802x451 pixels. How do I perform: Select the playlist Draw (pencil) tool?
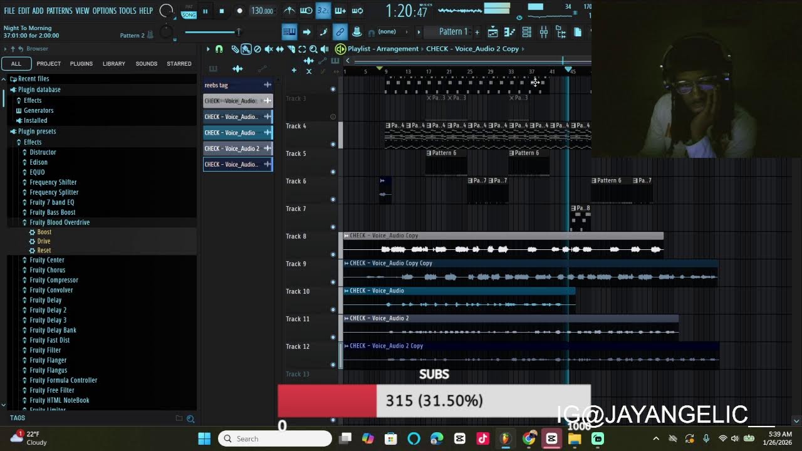(x=234, y=49)
